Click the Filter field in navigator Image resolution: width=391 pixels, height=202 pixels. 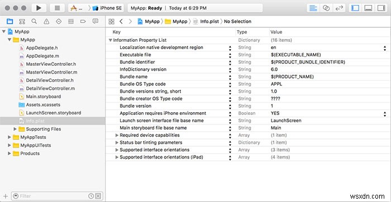[57, 196]
